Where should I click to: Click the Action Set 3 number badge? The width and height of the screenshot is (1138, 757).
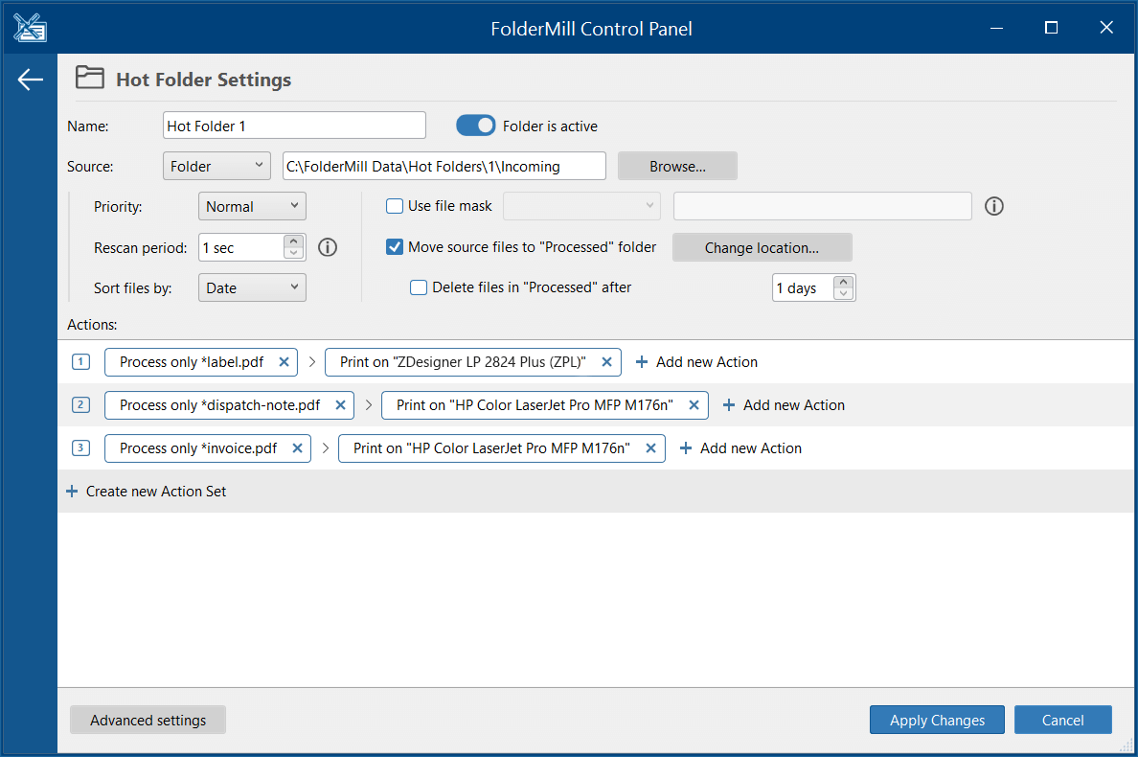point(80,447)
